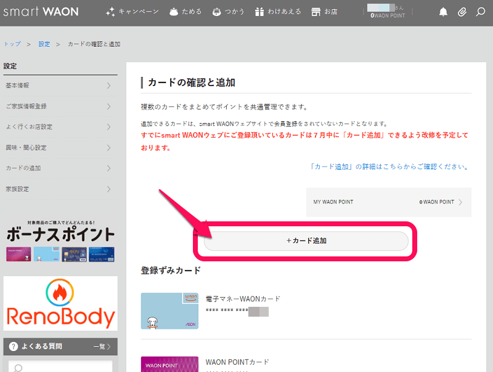
Task: Open 基本情報 settings item
Action: 60,85
